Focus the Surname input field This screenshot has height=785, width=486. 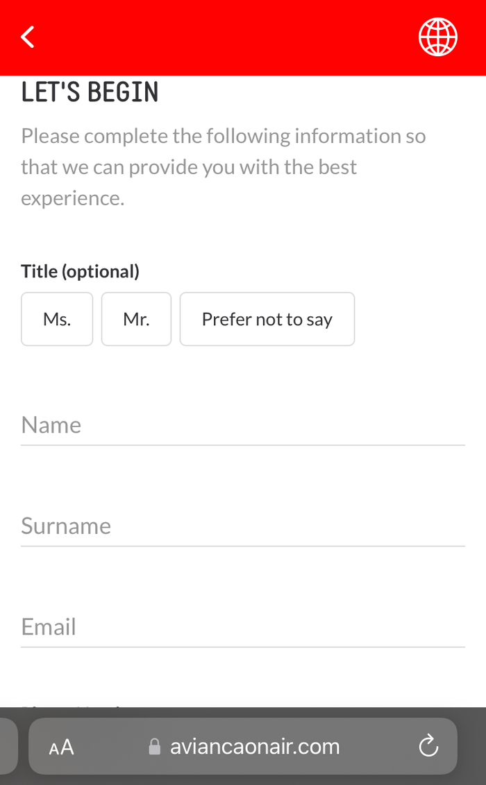243,526
